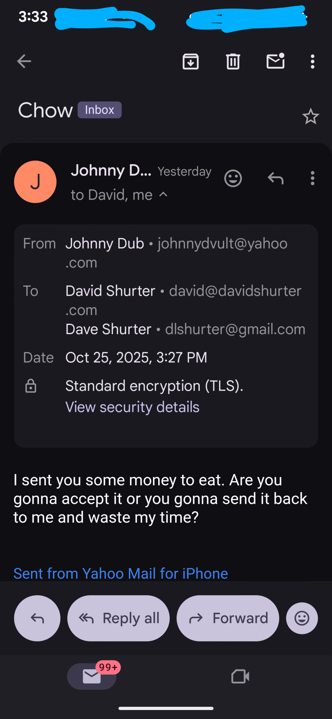Collapse recipient details chevron

(163, 194)
